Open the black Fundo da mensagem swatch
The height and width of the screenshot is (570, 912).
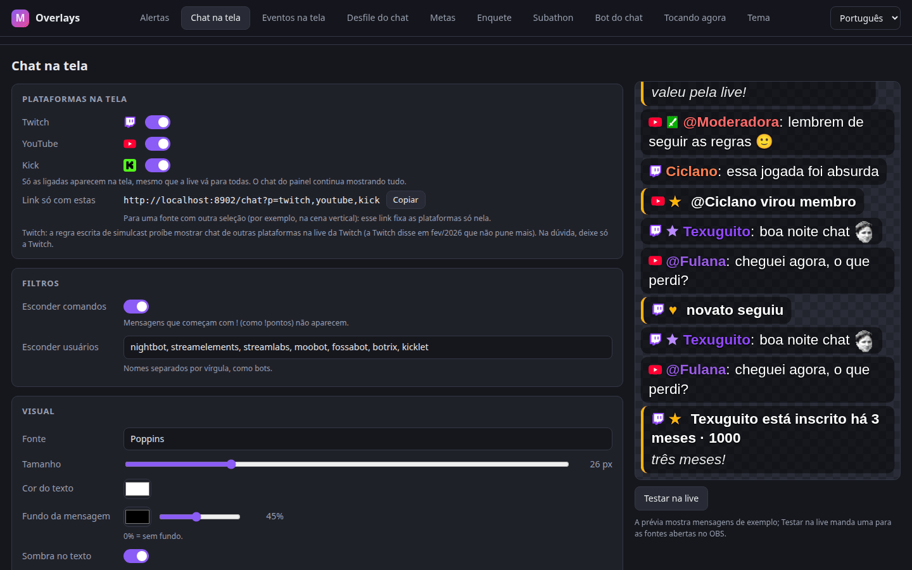tap(137, 517)
